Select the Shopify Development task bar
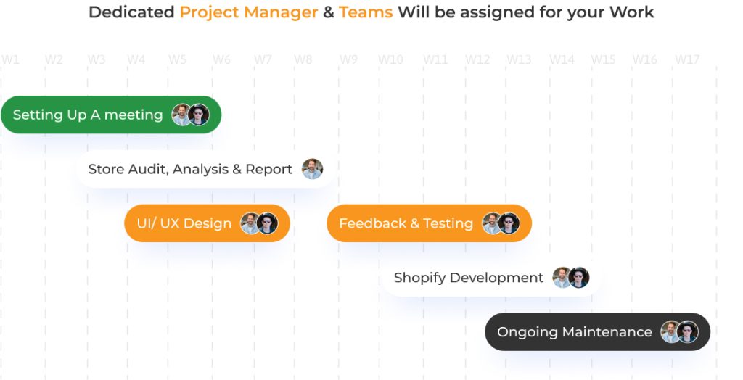The image size is (743, 380). click(x=468, y=278)
